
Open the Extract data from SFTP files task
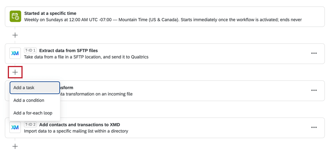click(x=69, y=50)
